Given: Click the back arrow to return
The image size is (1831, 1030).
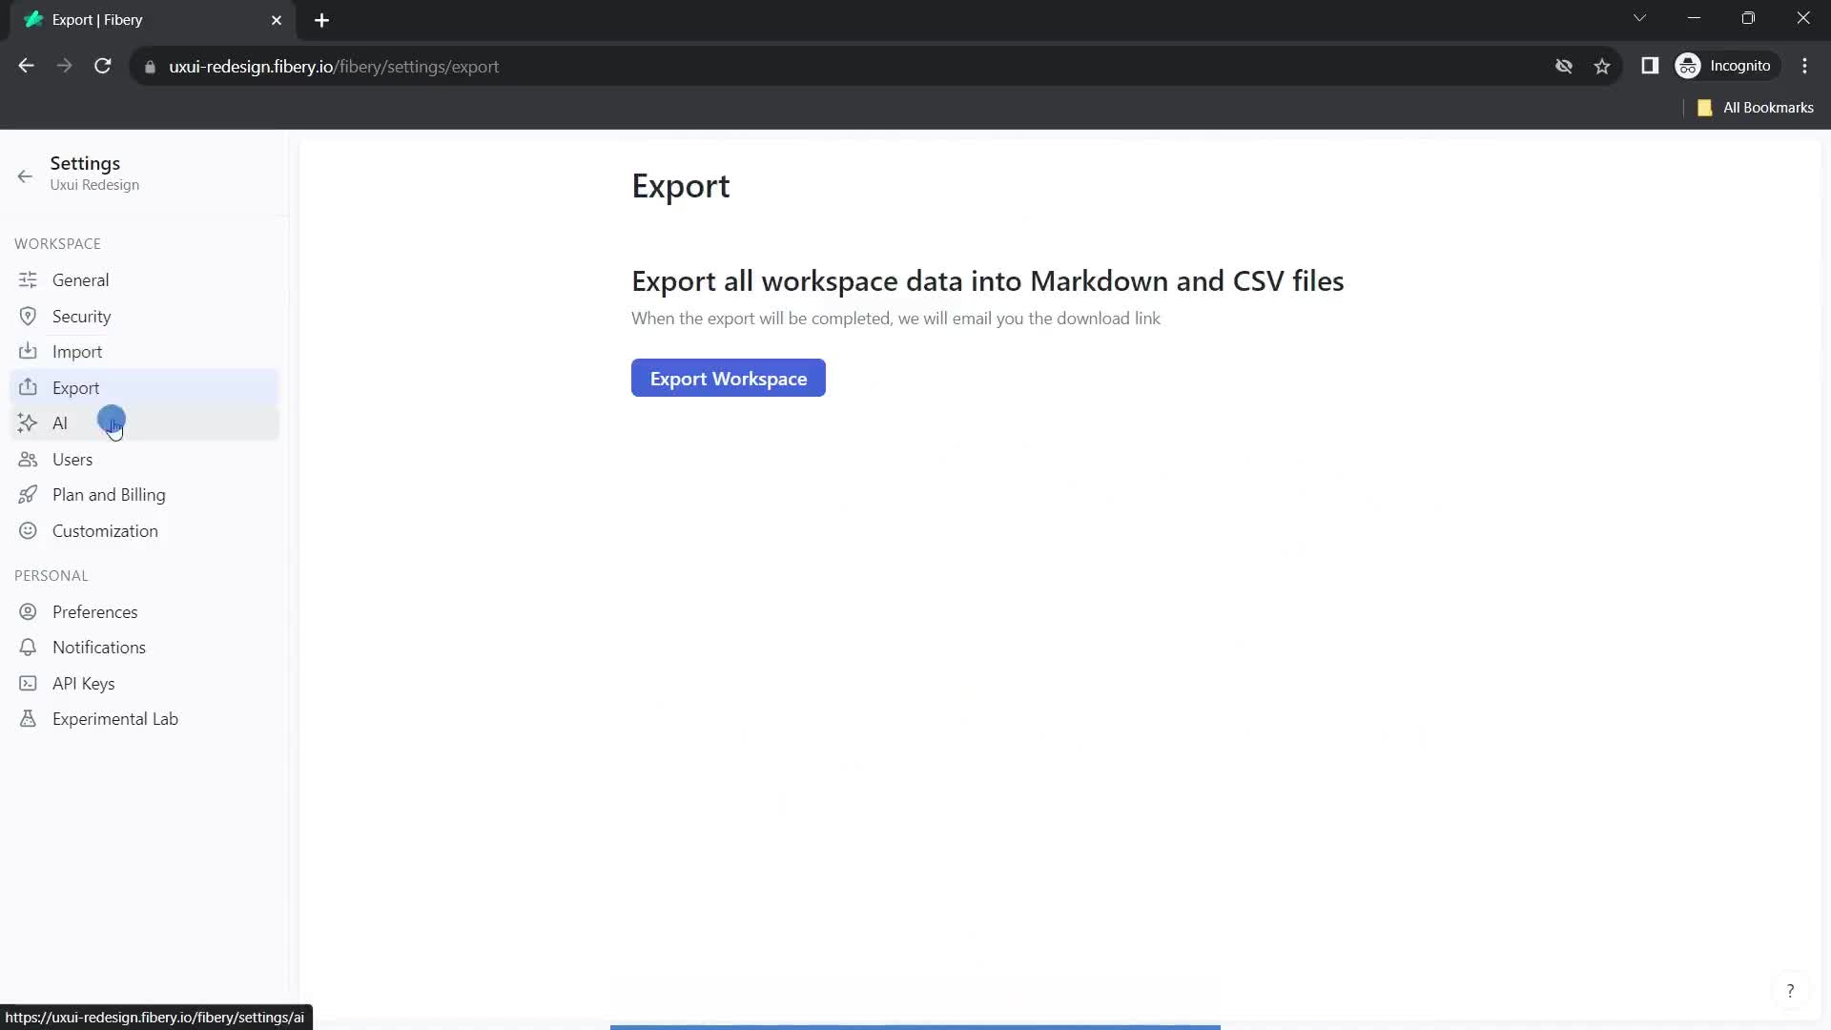Looking at the screenshot, I should [x=25, y=175].
